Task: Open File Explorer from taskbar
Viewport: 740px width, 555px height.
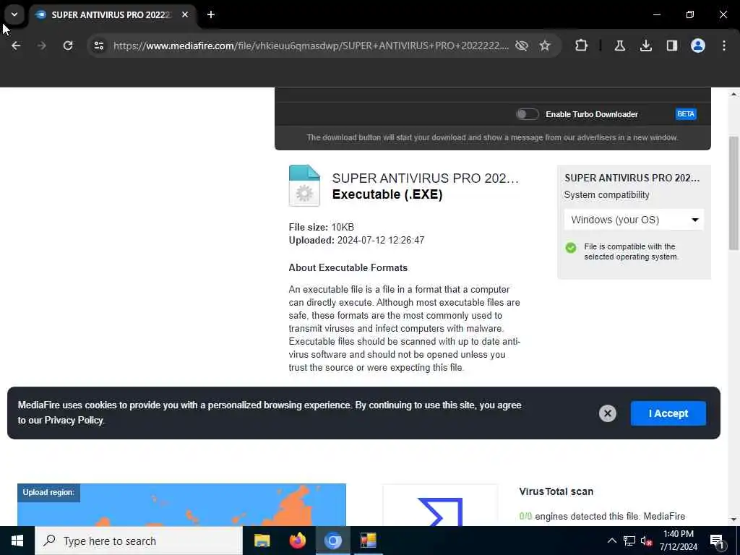Action: tap(262, 541)
